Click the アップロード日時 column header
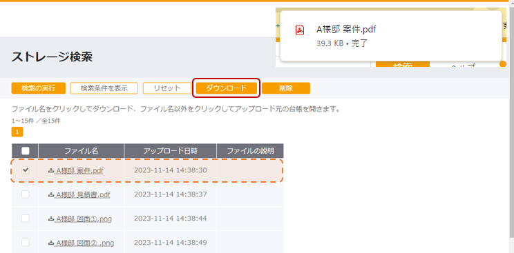 point(171,151)
